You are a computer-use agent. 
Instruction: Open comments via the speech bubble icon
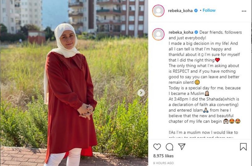click(169, 147)
